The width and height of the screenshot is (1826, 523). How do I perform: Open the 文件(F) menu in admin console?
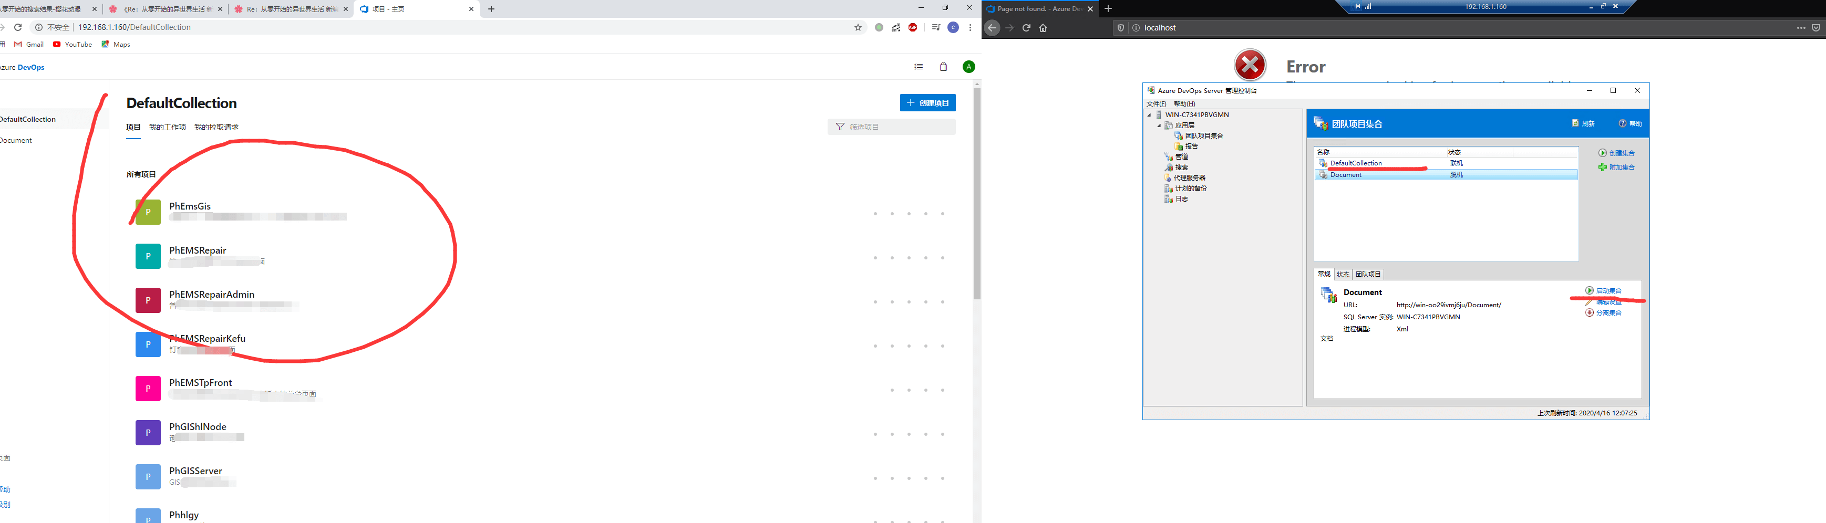coord(1156,103)
